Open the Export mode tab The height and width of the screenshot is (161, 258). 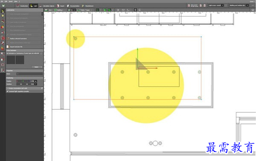click(x=61, y=6)
